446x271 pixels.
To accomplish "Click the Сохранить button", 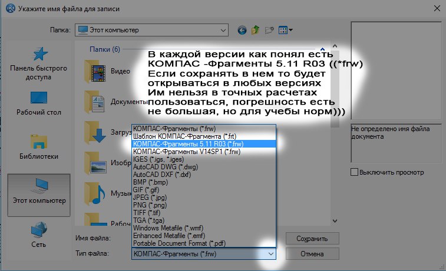I will 312,239.
